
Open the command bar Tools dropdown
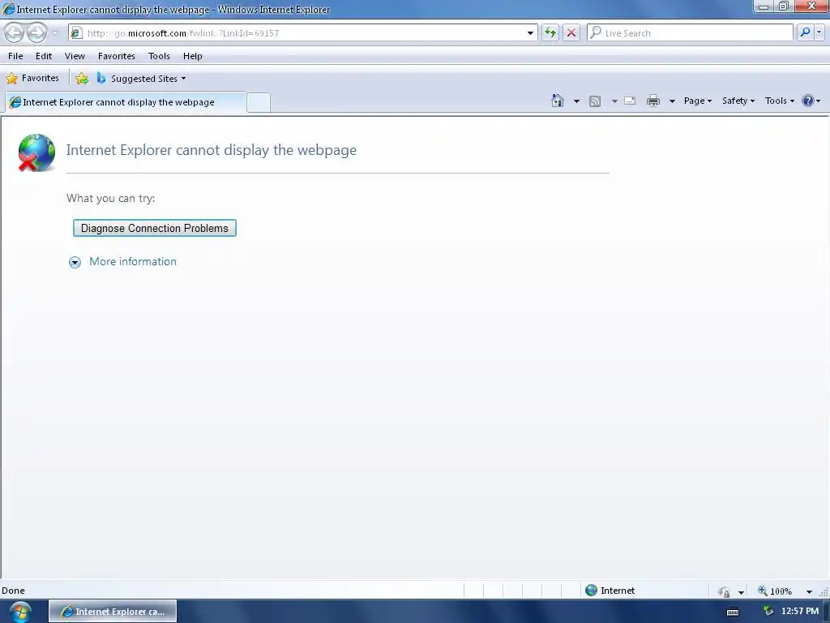[x=779, y=101]
